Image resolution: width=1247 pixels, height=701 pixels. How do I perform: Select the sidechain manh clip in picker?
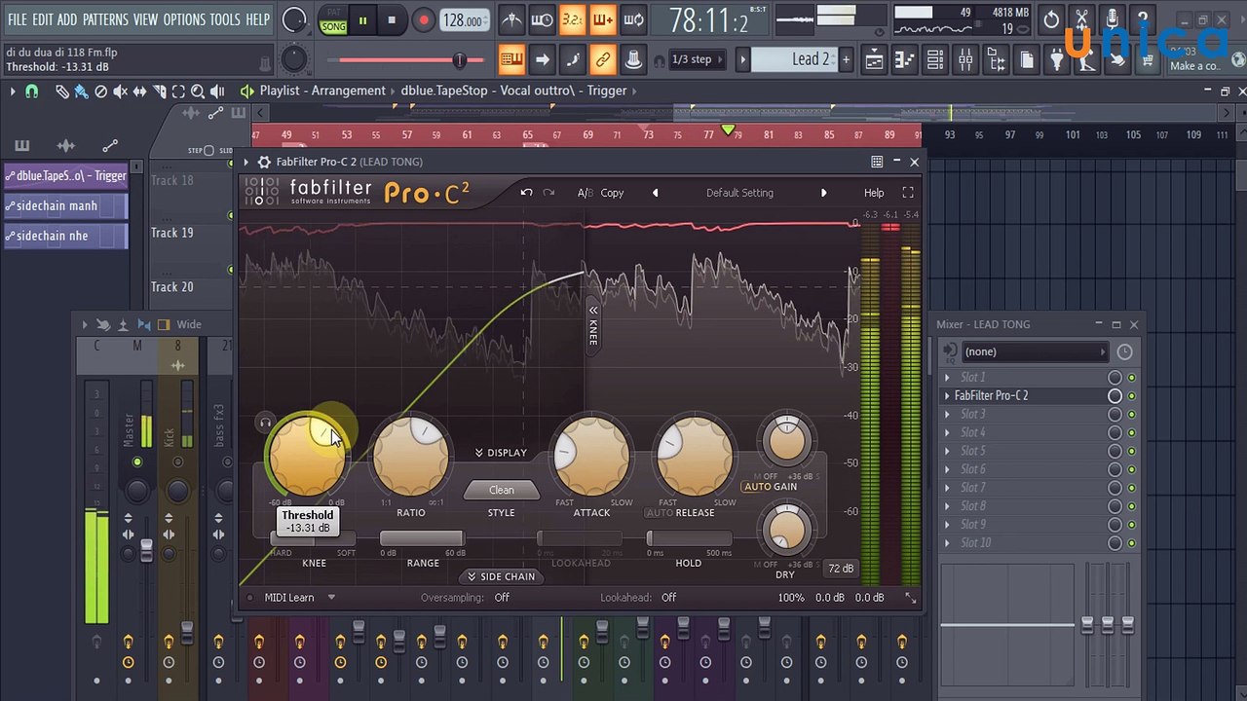pos(65,206)
